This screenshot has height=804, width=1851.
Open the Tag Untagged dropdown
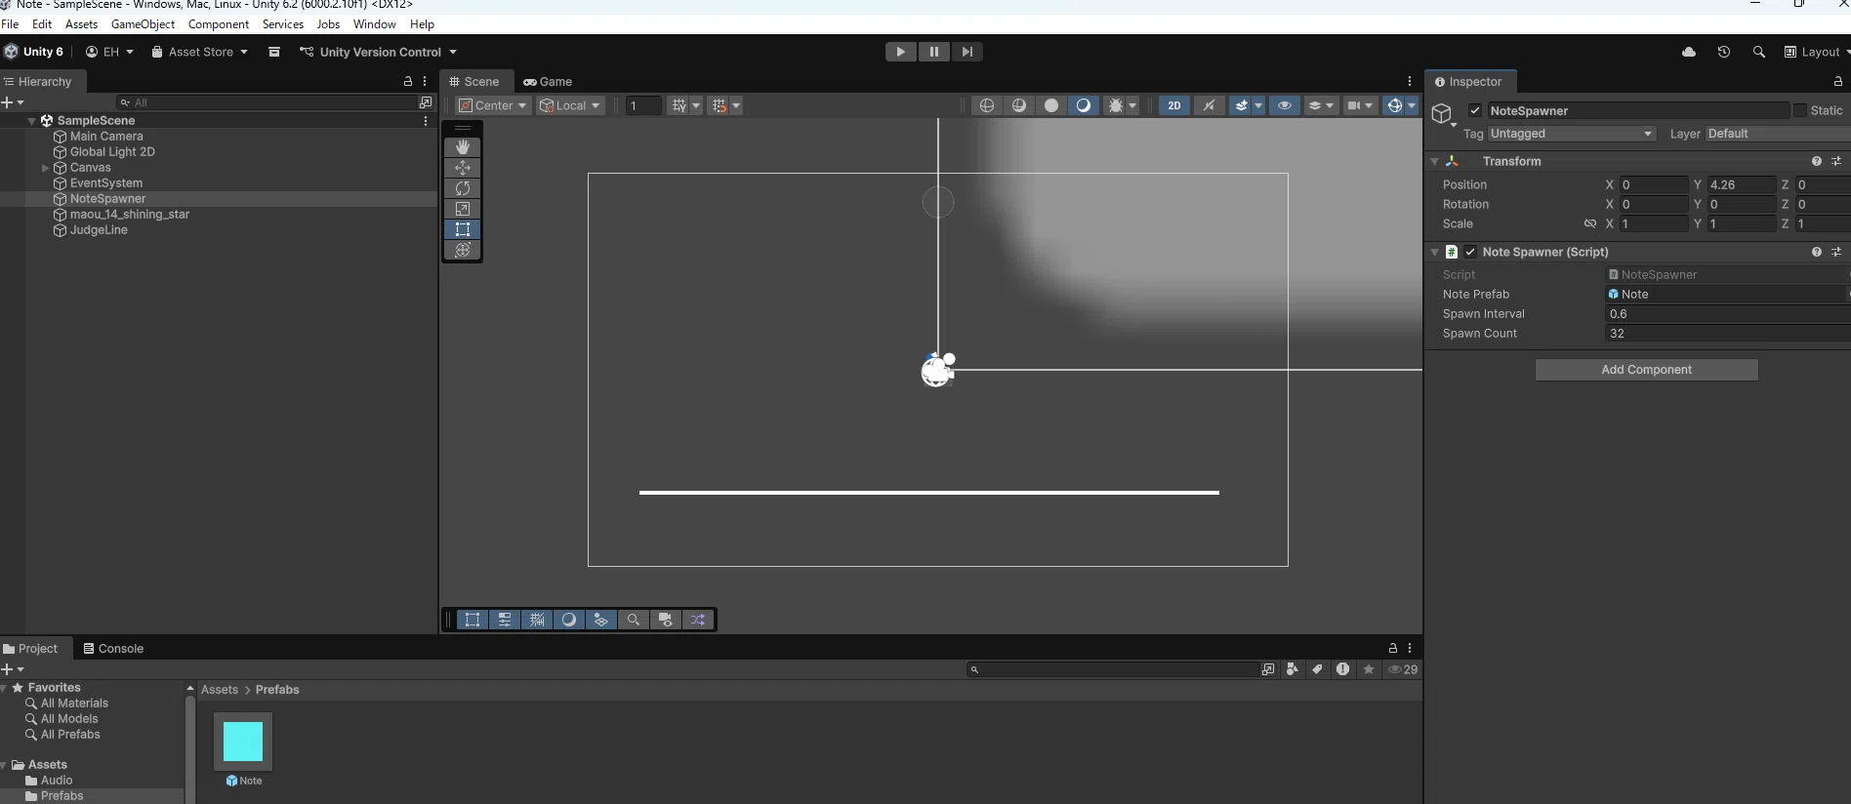(1571, 134)
